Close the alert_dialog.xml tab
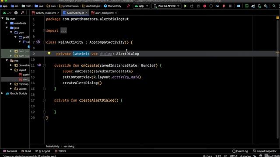Screen dimensions: 280x157 click(116, 13)
